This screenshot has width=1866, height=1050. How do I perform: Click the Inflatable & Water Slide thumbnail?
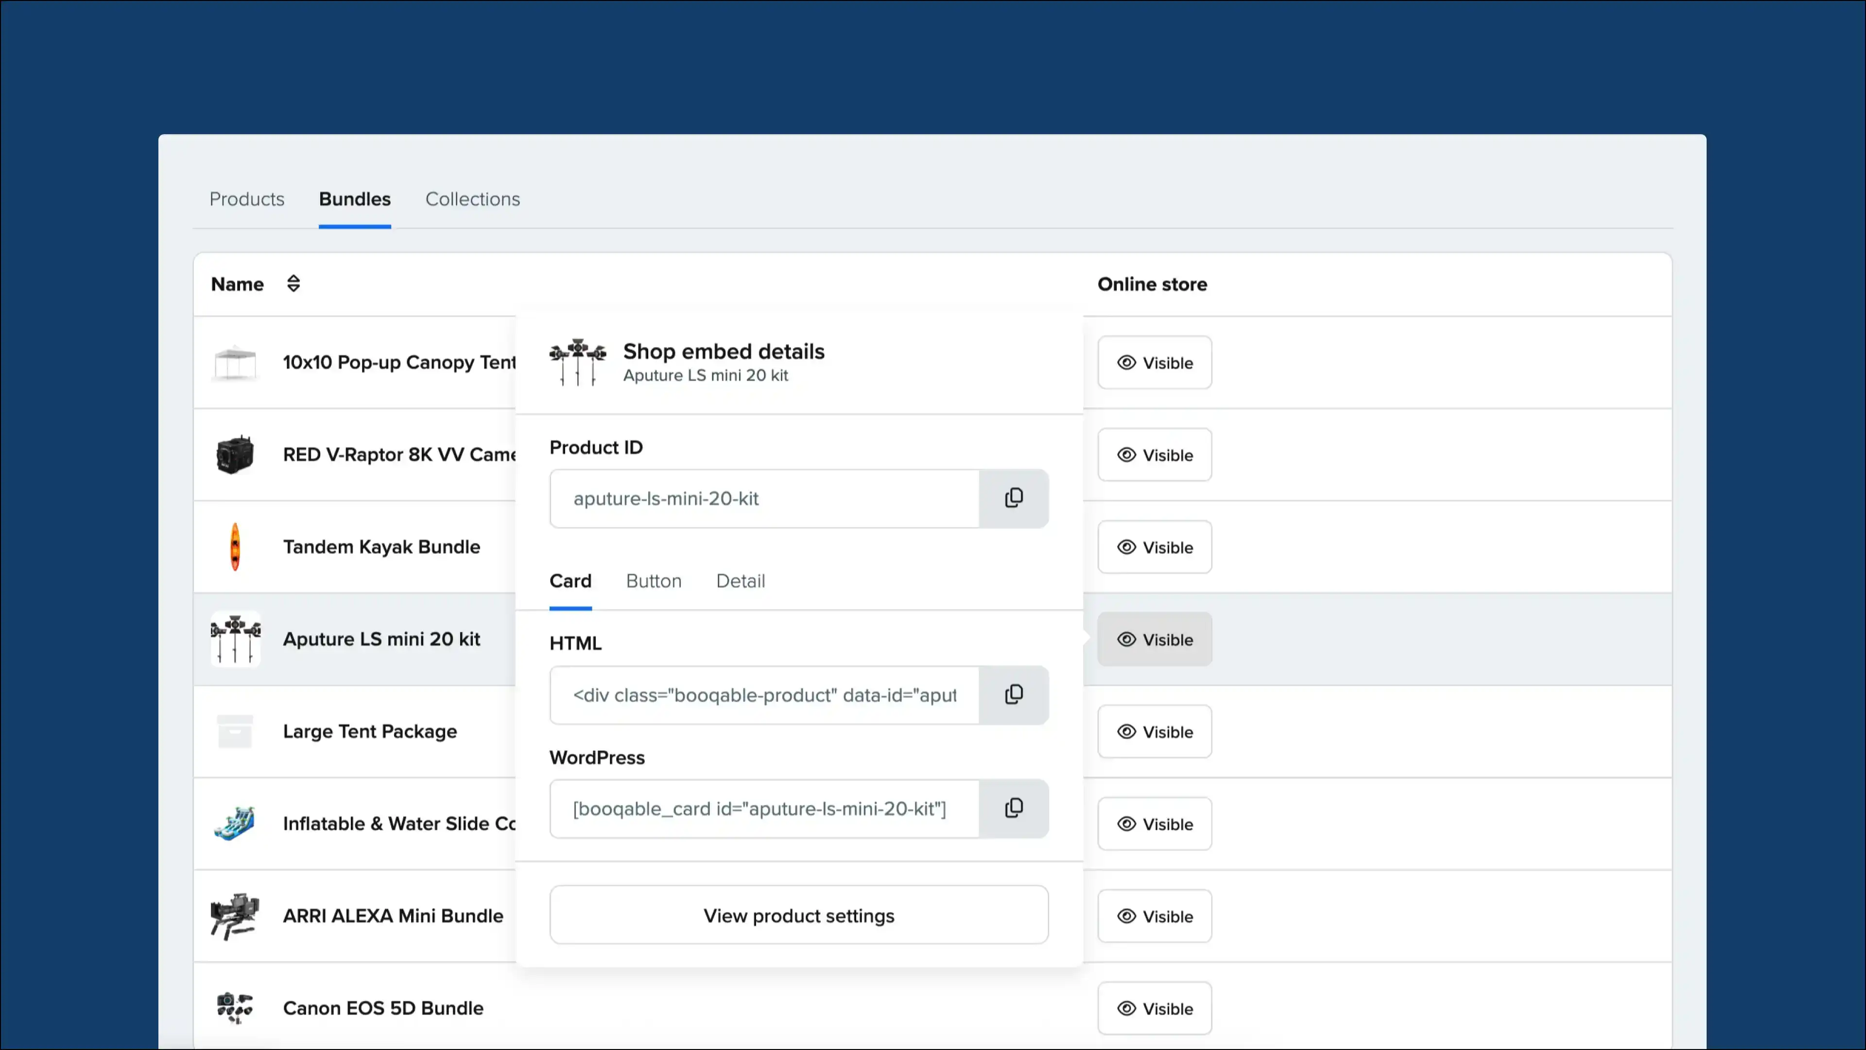(235, 823)
